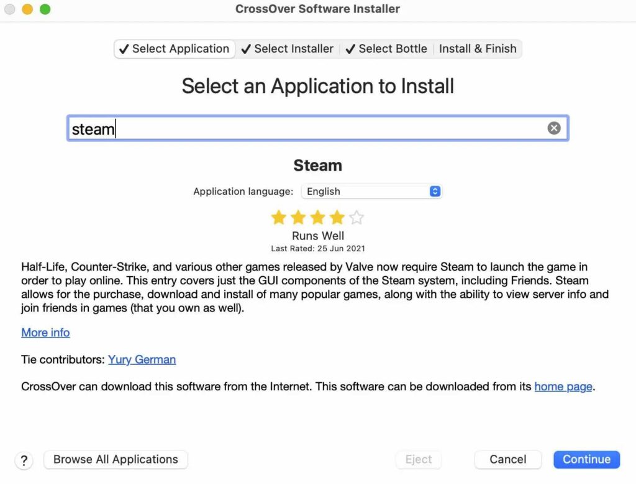Switch to the Select Installer tab
This screenshot has width=636, height=484.
pos(288,49)
